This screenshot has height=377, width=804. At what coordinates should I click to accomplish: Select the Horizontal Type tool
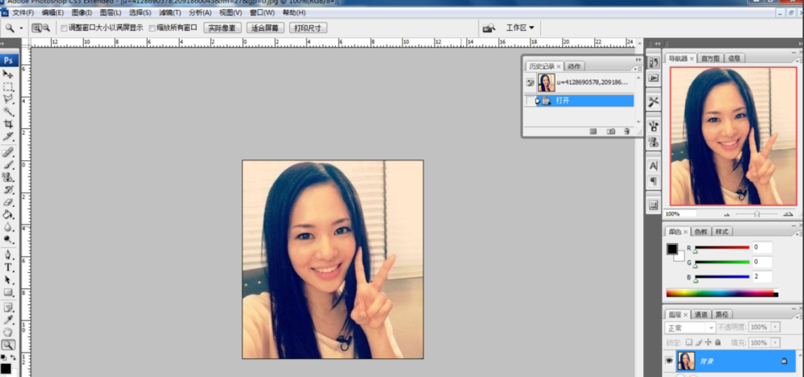(8, 267)
